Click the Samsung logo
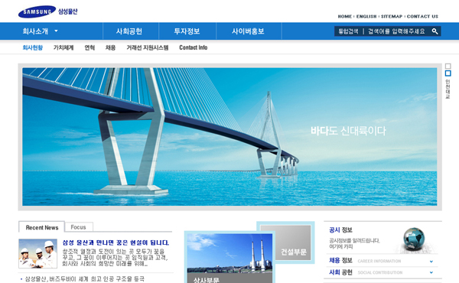This screenshot has height=283, width=459. tap(37, 11)
